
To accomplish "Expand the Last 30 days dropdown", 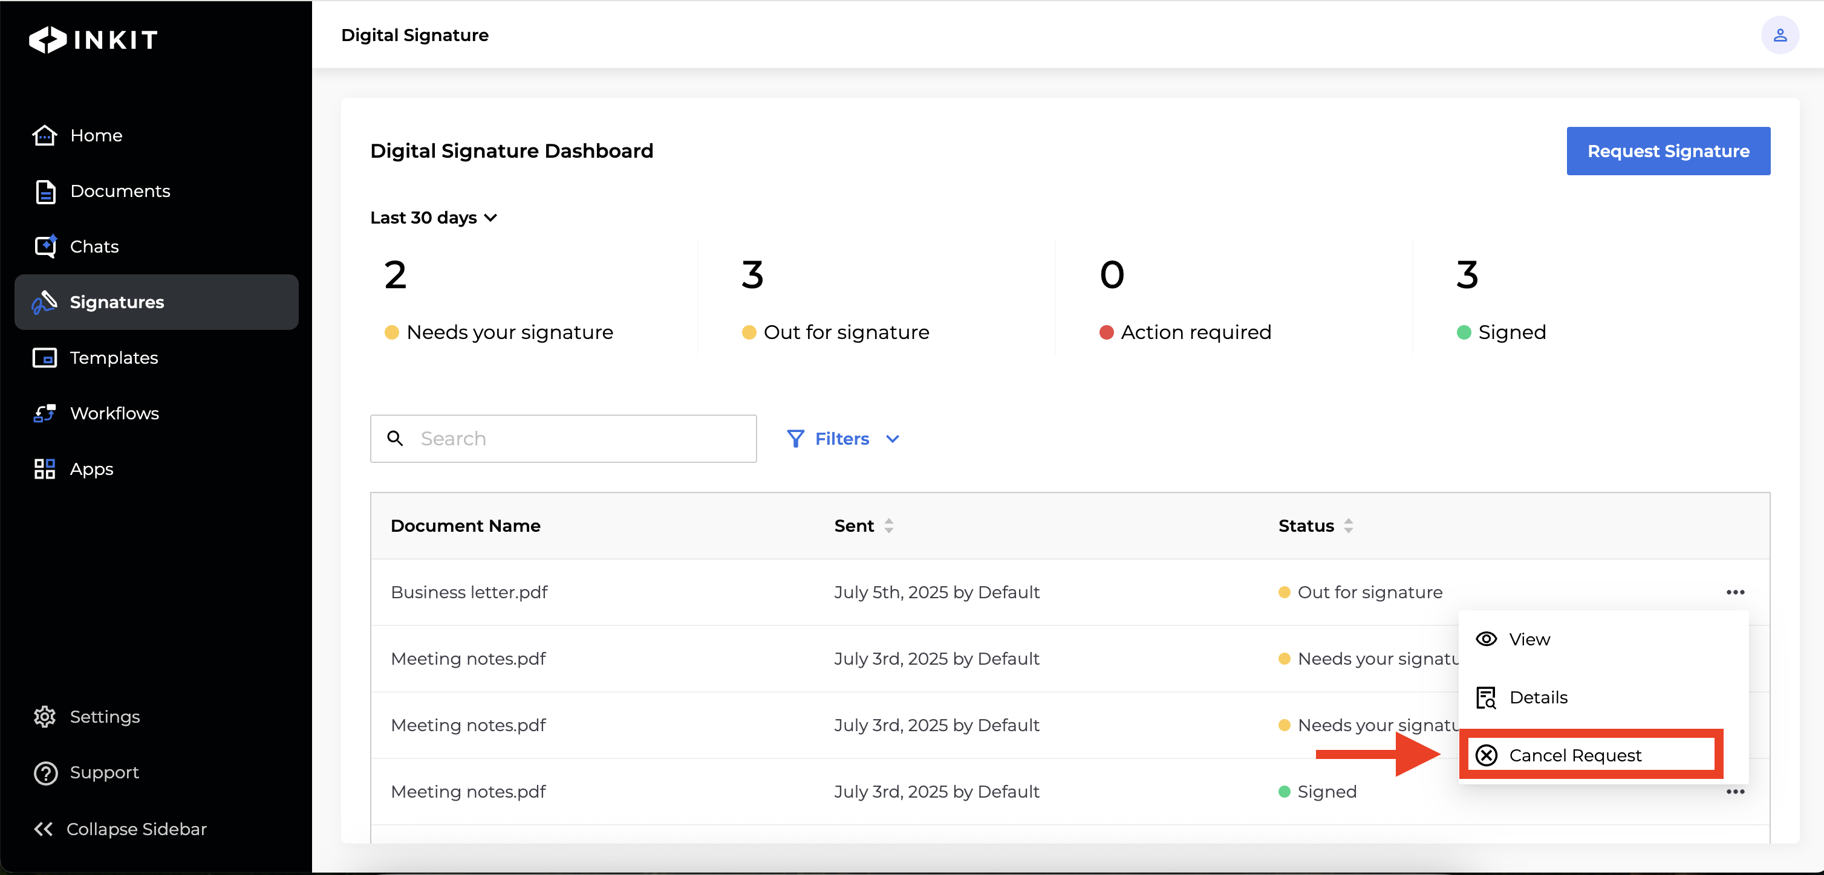I will (x=434, y=218).
